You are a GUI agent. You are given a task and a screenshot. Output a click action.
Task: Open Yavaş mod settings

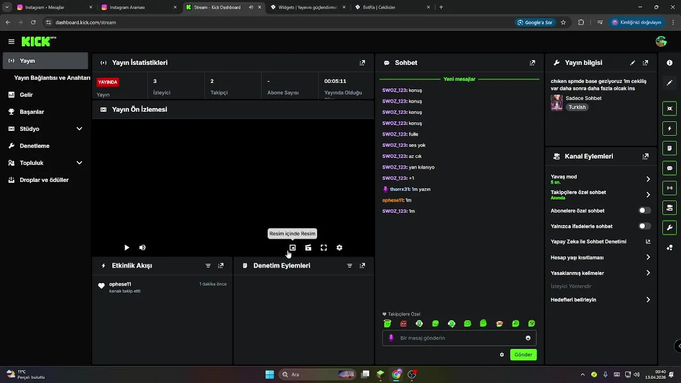click(x=601, y=179)
